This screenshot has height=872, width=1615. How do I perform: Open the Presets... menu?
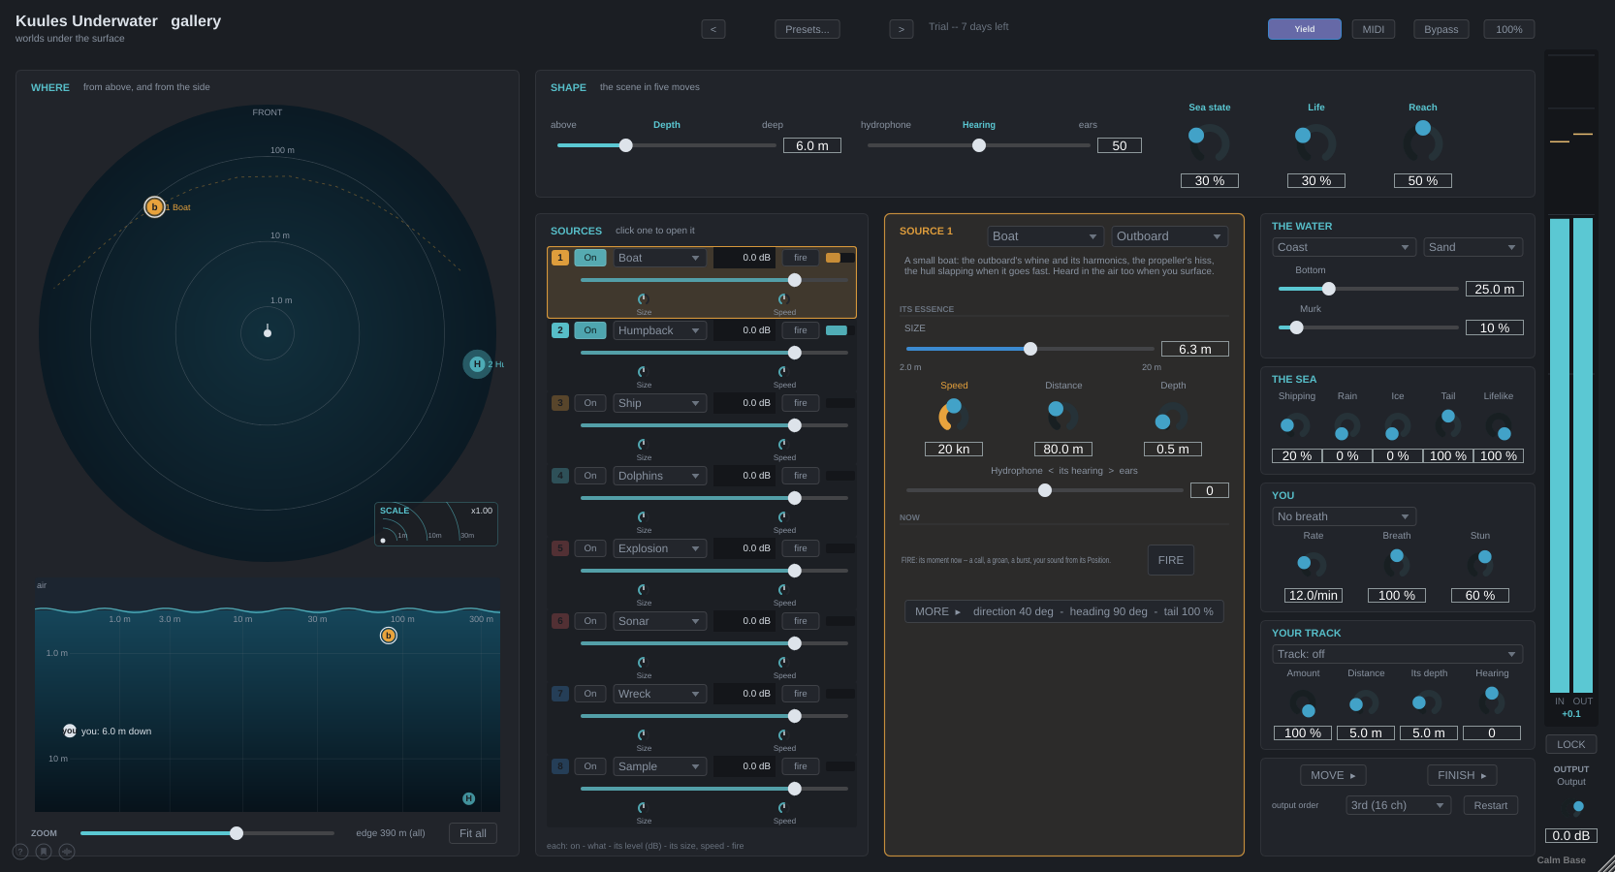807,29
